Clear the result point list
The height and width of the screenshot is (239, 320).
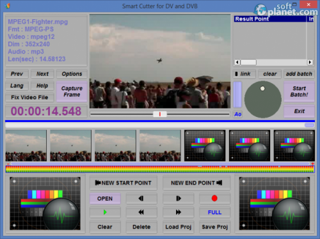pyautogui.click(x=270, y=74)
